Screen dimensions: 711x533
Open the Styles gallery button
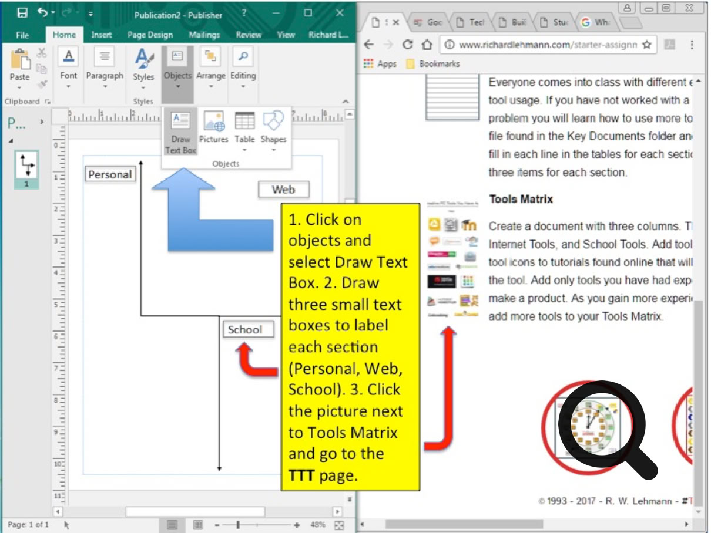pos(143,69)
